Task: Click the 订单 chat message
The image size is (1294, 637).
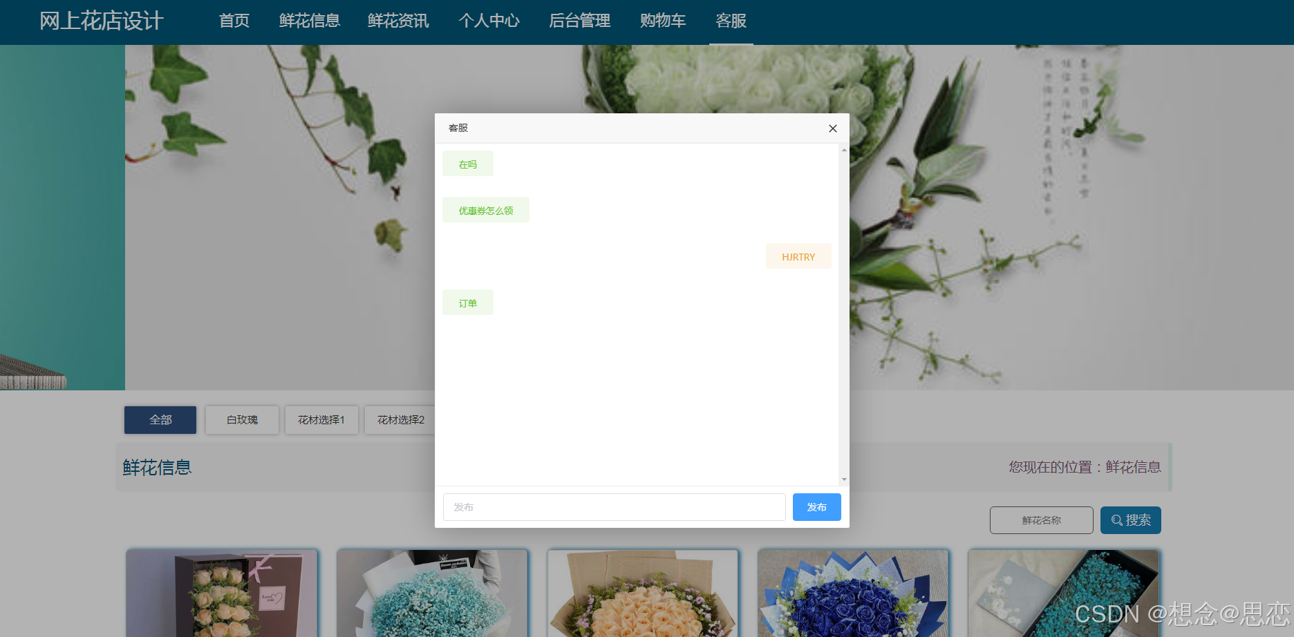Action: (x=468, y=303)
